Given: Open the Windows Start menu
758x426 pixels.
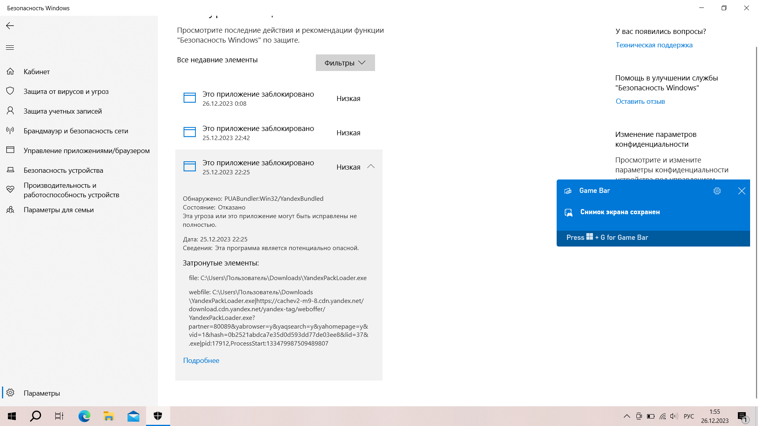Looking at the screenshot, I should tap(12, 416).
